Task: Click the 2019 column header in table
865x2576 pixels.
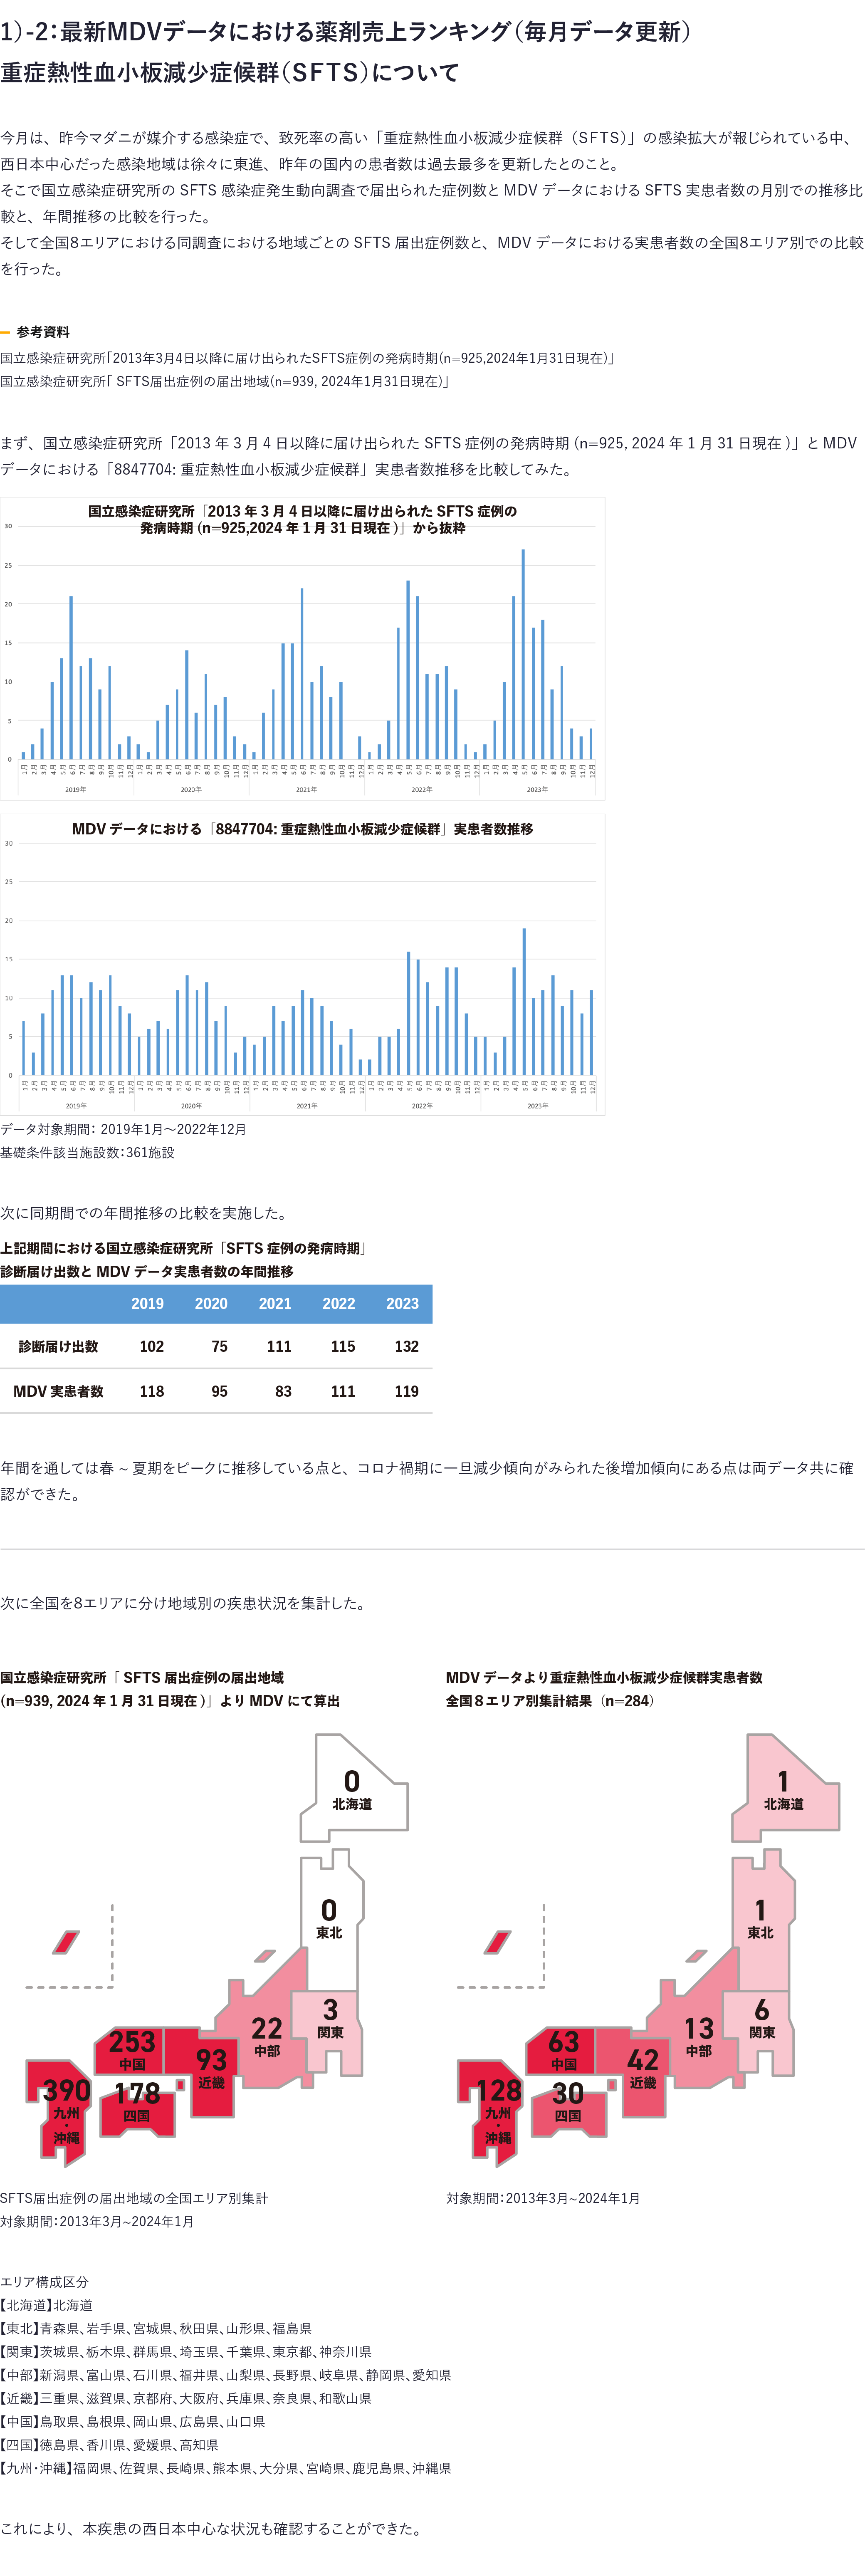Action: coord(148,1304)
